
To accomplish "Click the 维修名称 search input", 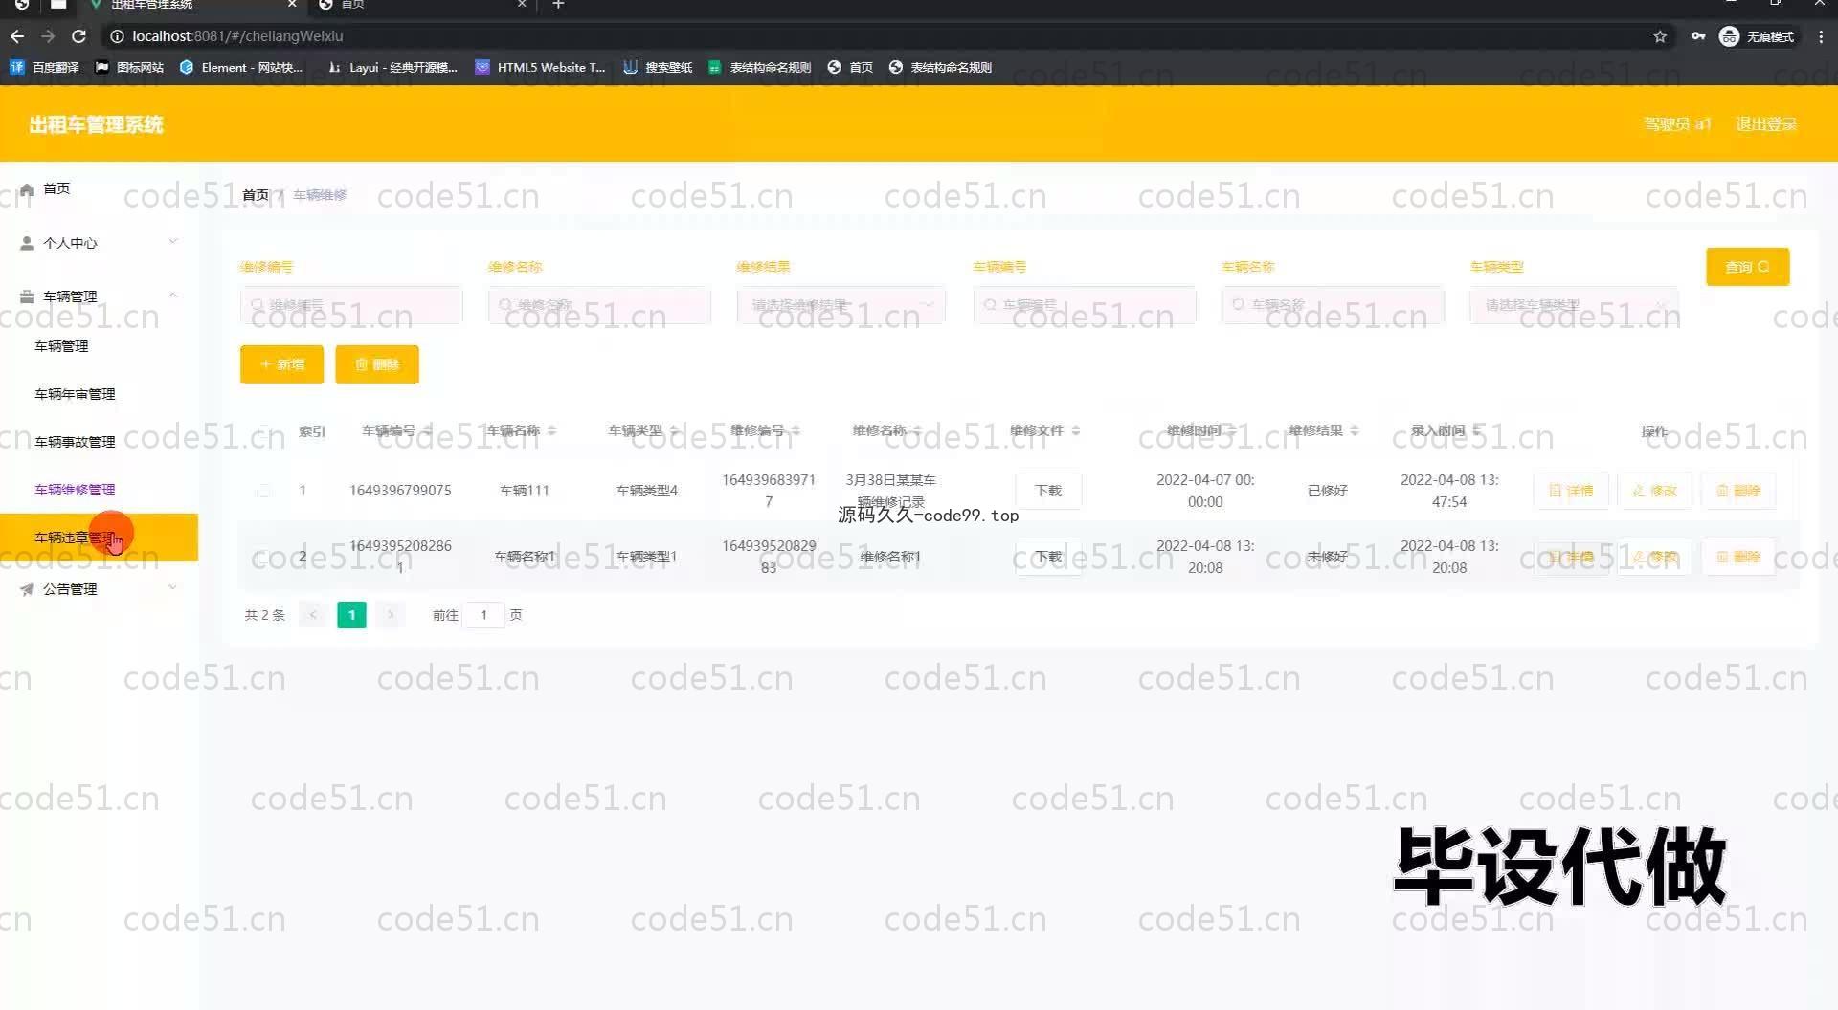I will pos(599,305).
